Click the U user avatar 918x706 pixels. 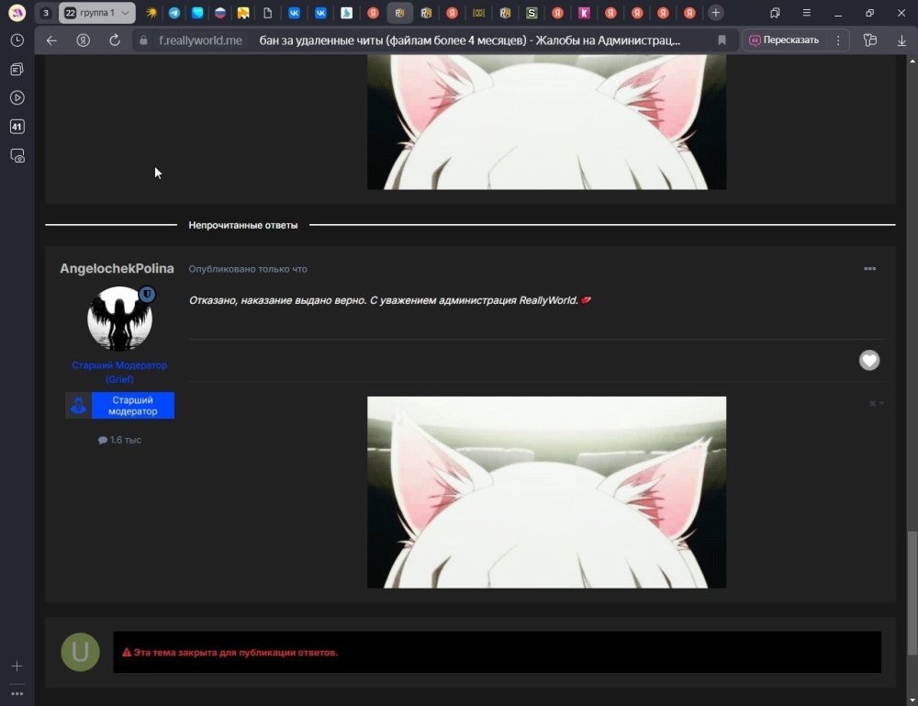pos(80,652)
